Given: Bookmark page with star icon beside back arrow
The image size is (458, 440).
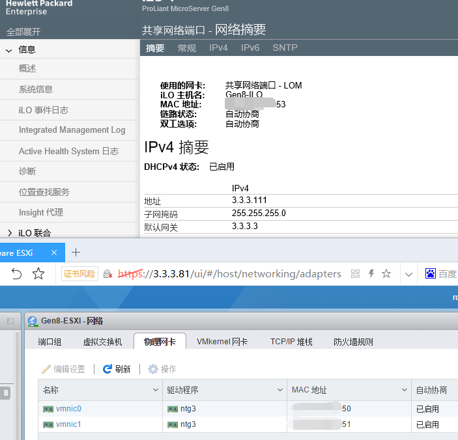Looking at the screenshot, I should 38,274.
